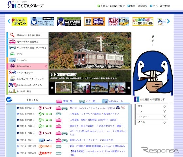Click slideshow previous rewind button
Image resolution: width=183 pixels, height=157 pixels.
point(52,88)
